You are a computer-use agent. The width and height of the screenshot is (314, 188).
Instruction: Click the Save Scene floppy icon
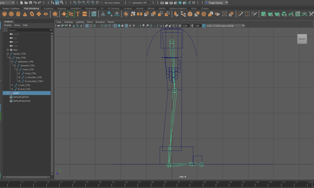30,2
